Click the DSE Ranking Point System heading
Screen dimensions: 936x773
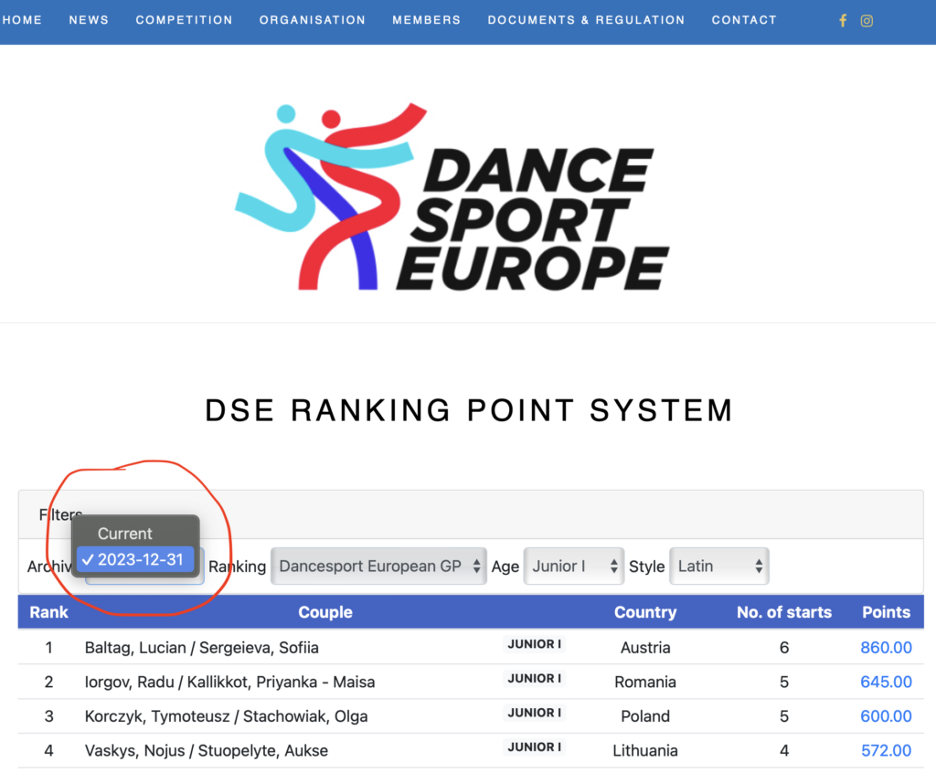[469, 410]
